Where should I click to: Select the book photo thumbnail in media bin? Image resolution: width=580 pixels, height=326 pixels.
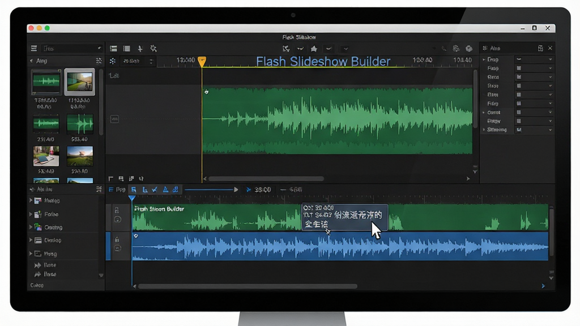click(x=46, y=156)
